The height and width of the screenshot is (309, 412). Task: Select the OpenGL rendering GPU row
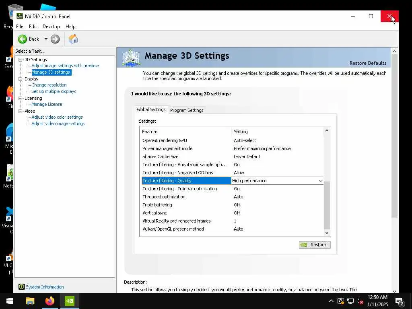pyautogui.click(x=233, y=140)
